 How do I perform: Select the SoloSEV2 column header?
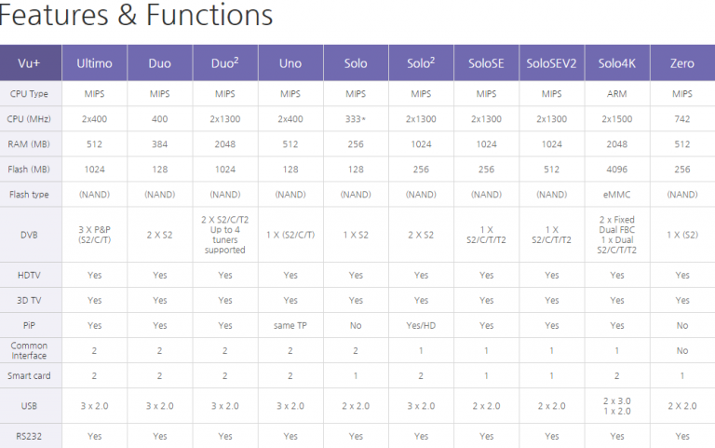tap(551, 63)
